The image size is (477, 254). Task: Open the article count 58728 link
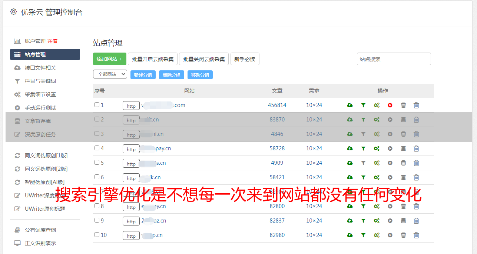tap(277, 148)
